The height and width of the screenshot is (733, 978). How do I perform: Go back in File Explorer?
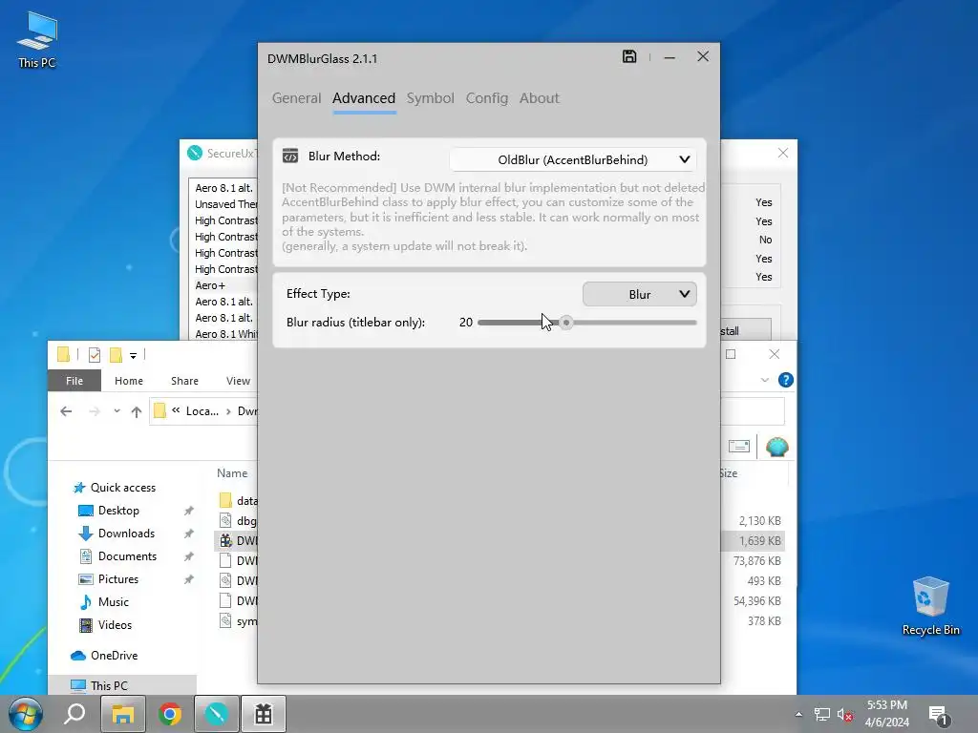(x=66, y=411)
